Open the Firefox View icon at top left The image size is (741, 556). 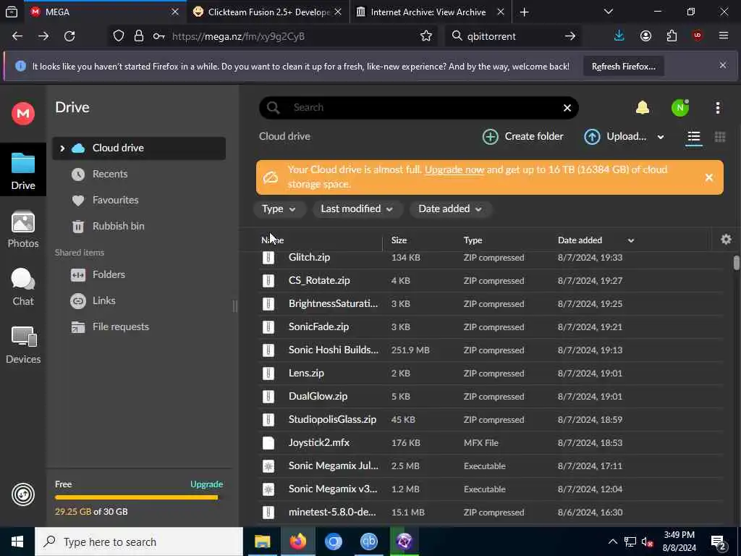tap(12, 12)
